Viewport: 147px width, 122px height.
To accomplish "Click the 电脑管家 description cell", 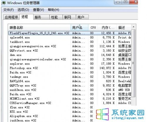I will [125, 86].
